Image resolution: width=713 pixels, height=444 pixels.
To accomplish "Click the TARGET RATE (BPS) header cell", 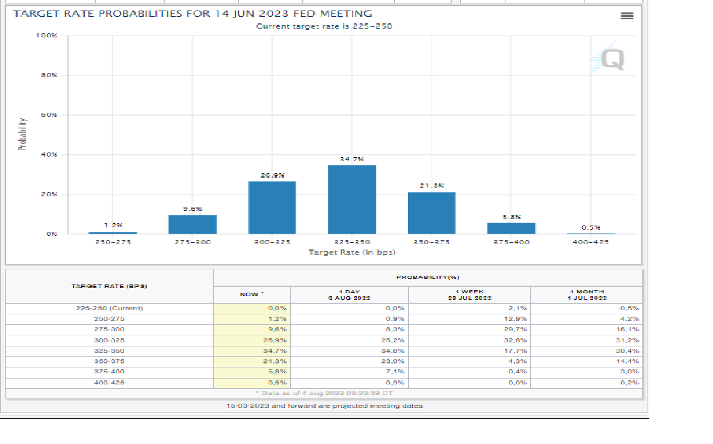I will (x=109, y=286).
